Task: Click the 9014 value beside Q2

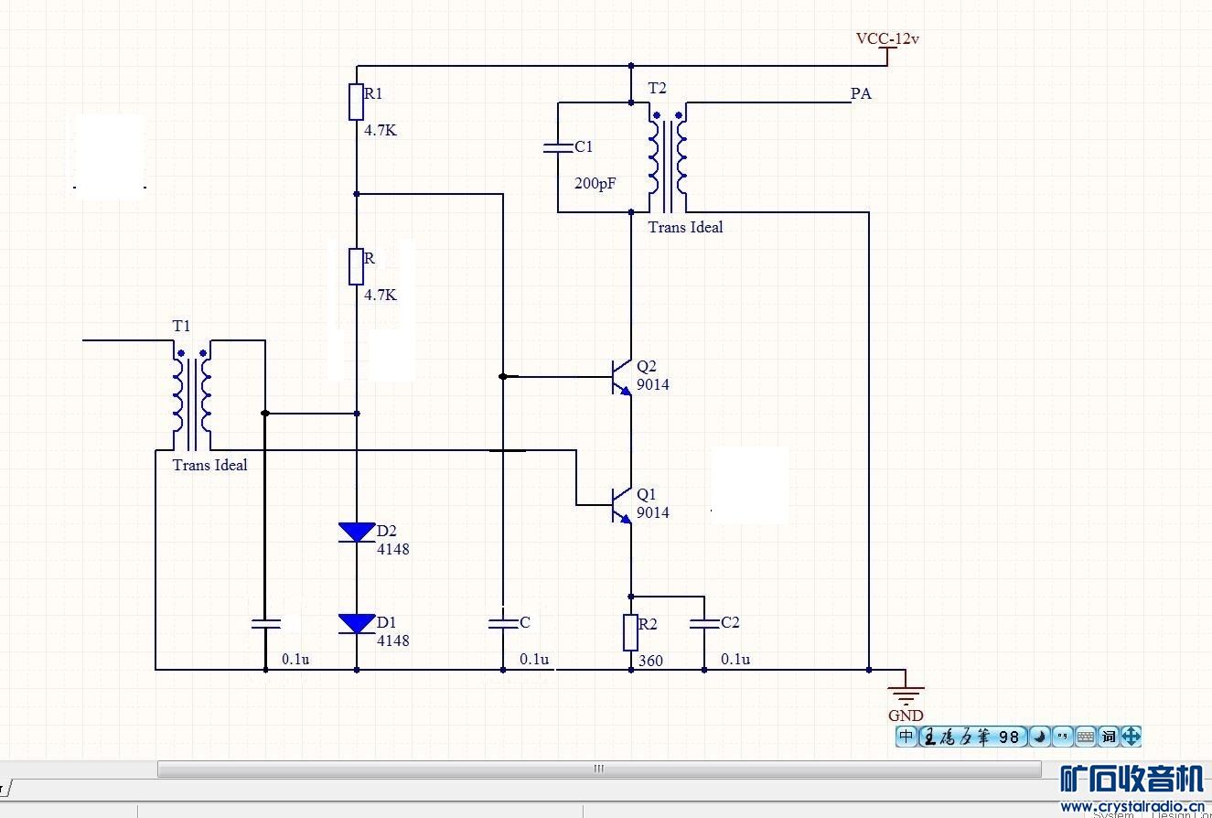Action: click(653, 384)
